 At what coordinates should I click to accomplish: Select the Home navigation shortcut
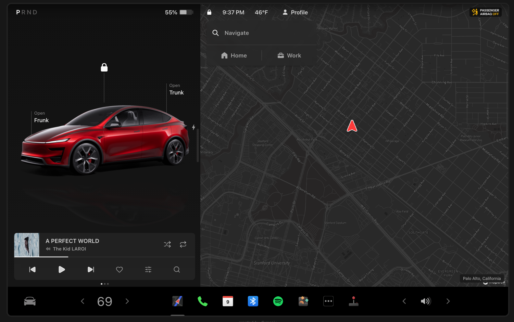tap(234, 55)
